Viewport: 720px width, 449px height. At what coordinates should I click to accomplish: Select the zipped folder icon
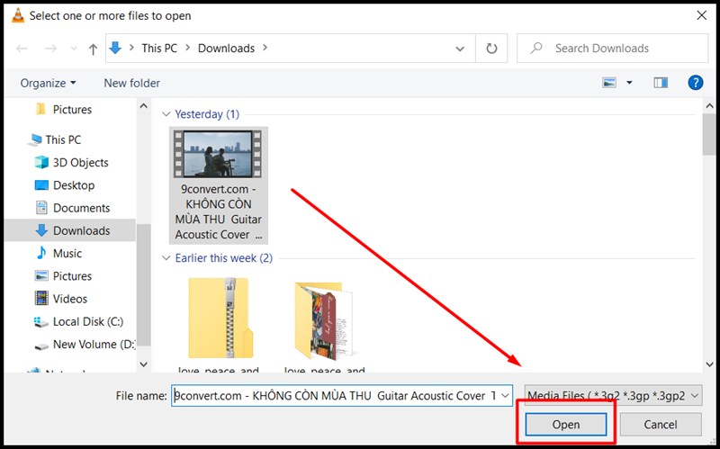click(x=220, y=318)
